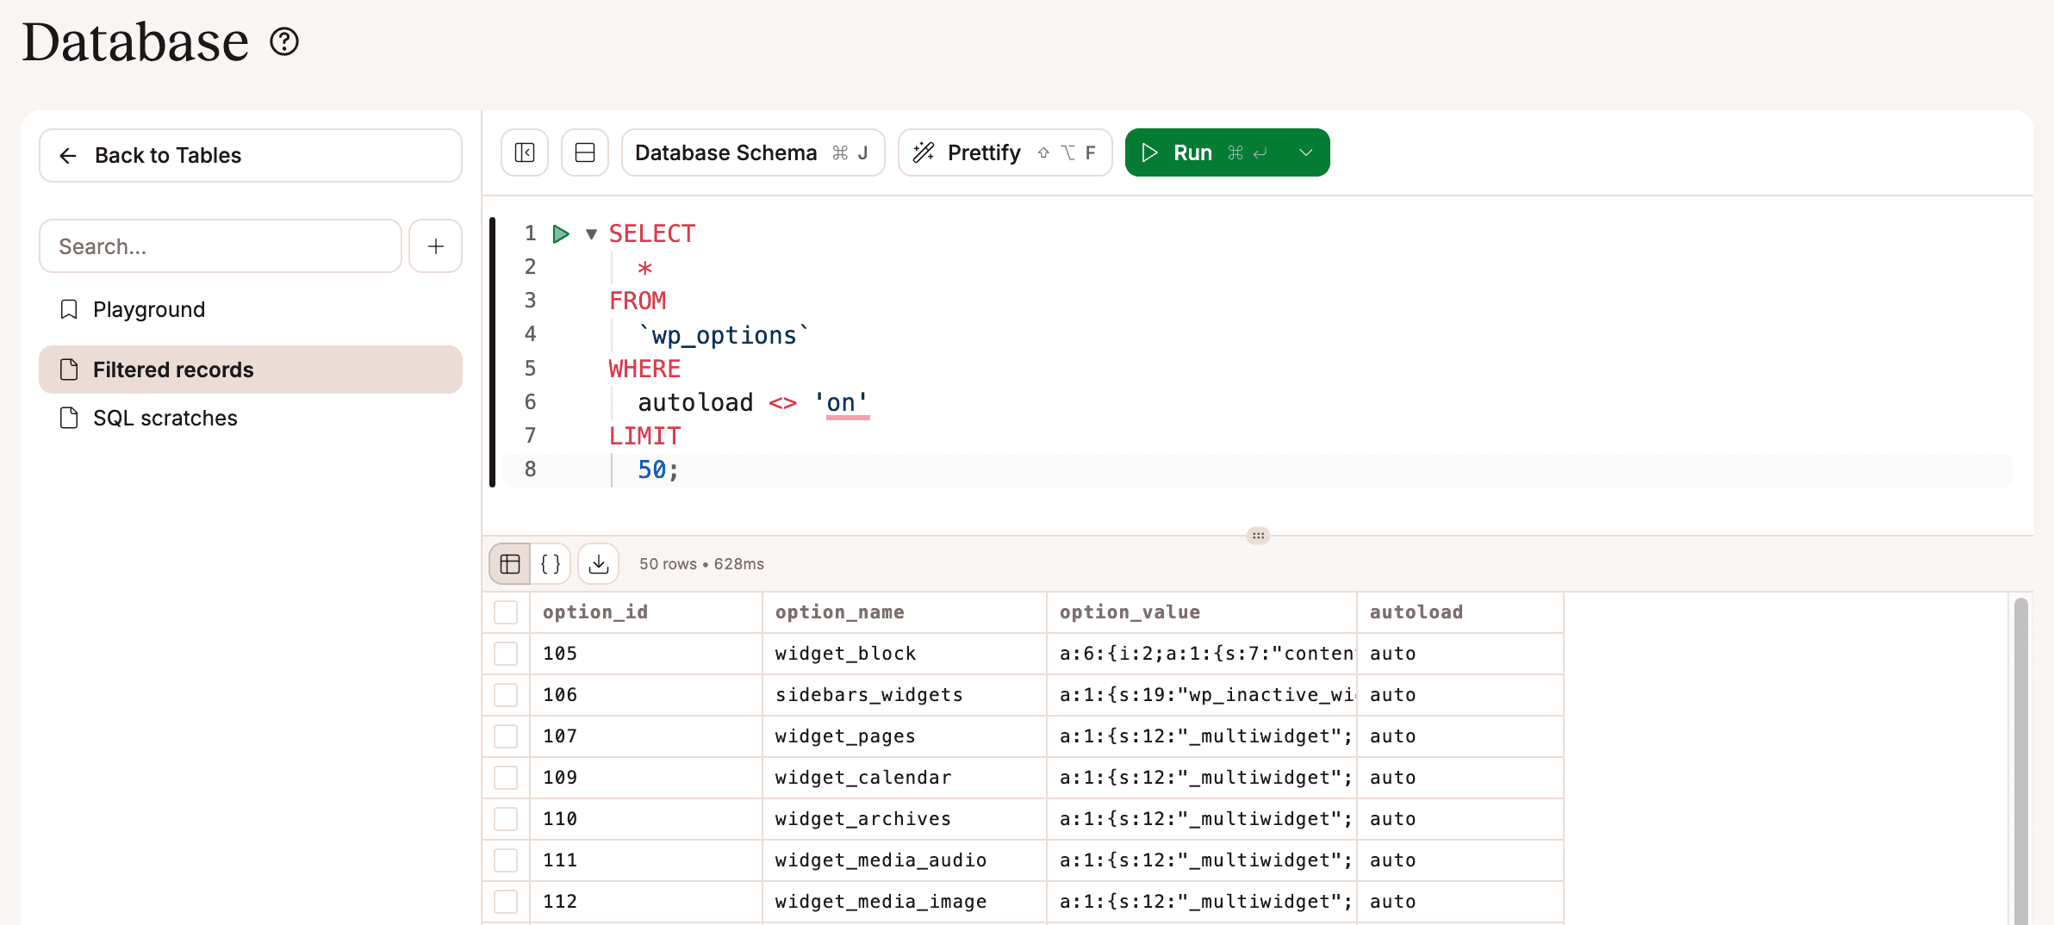2054x925 pixels.
Task: Click Back to Tables
Action: coord(167,155)
